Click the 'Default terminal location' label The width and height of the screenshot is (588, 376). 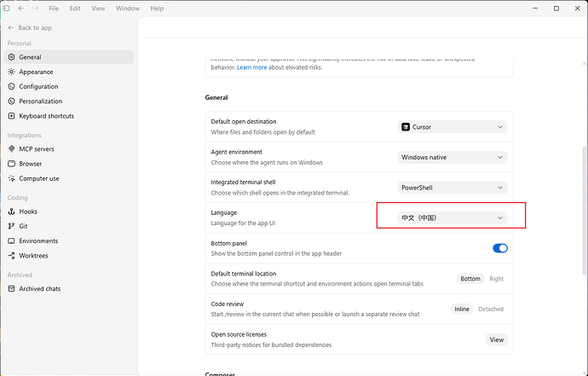(244, 274)
